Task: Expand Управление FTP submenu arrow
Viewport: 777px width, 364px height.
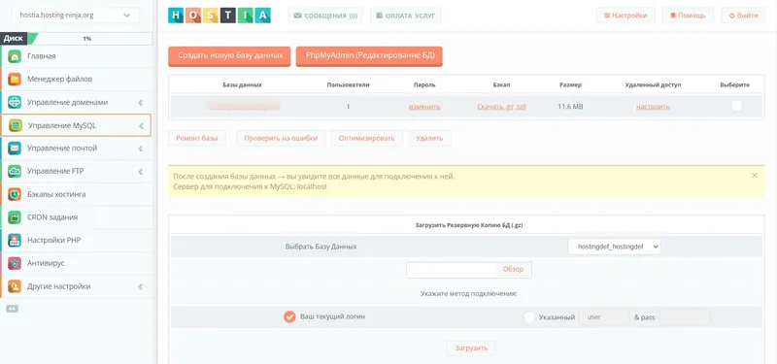Action: click(141, 172)
